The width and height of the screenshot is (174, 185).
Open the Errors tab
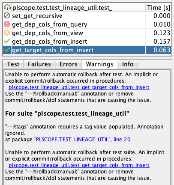click(x=69, y=64)
